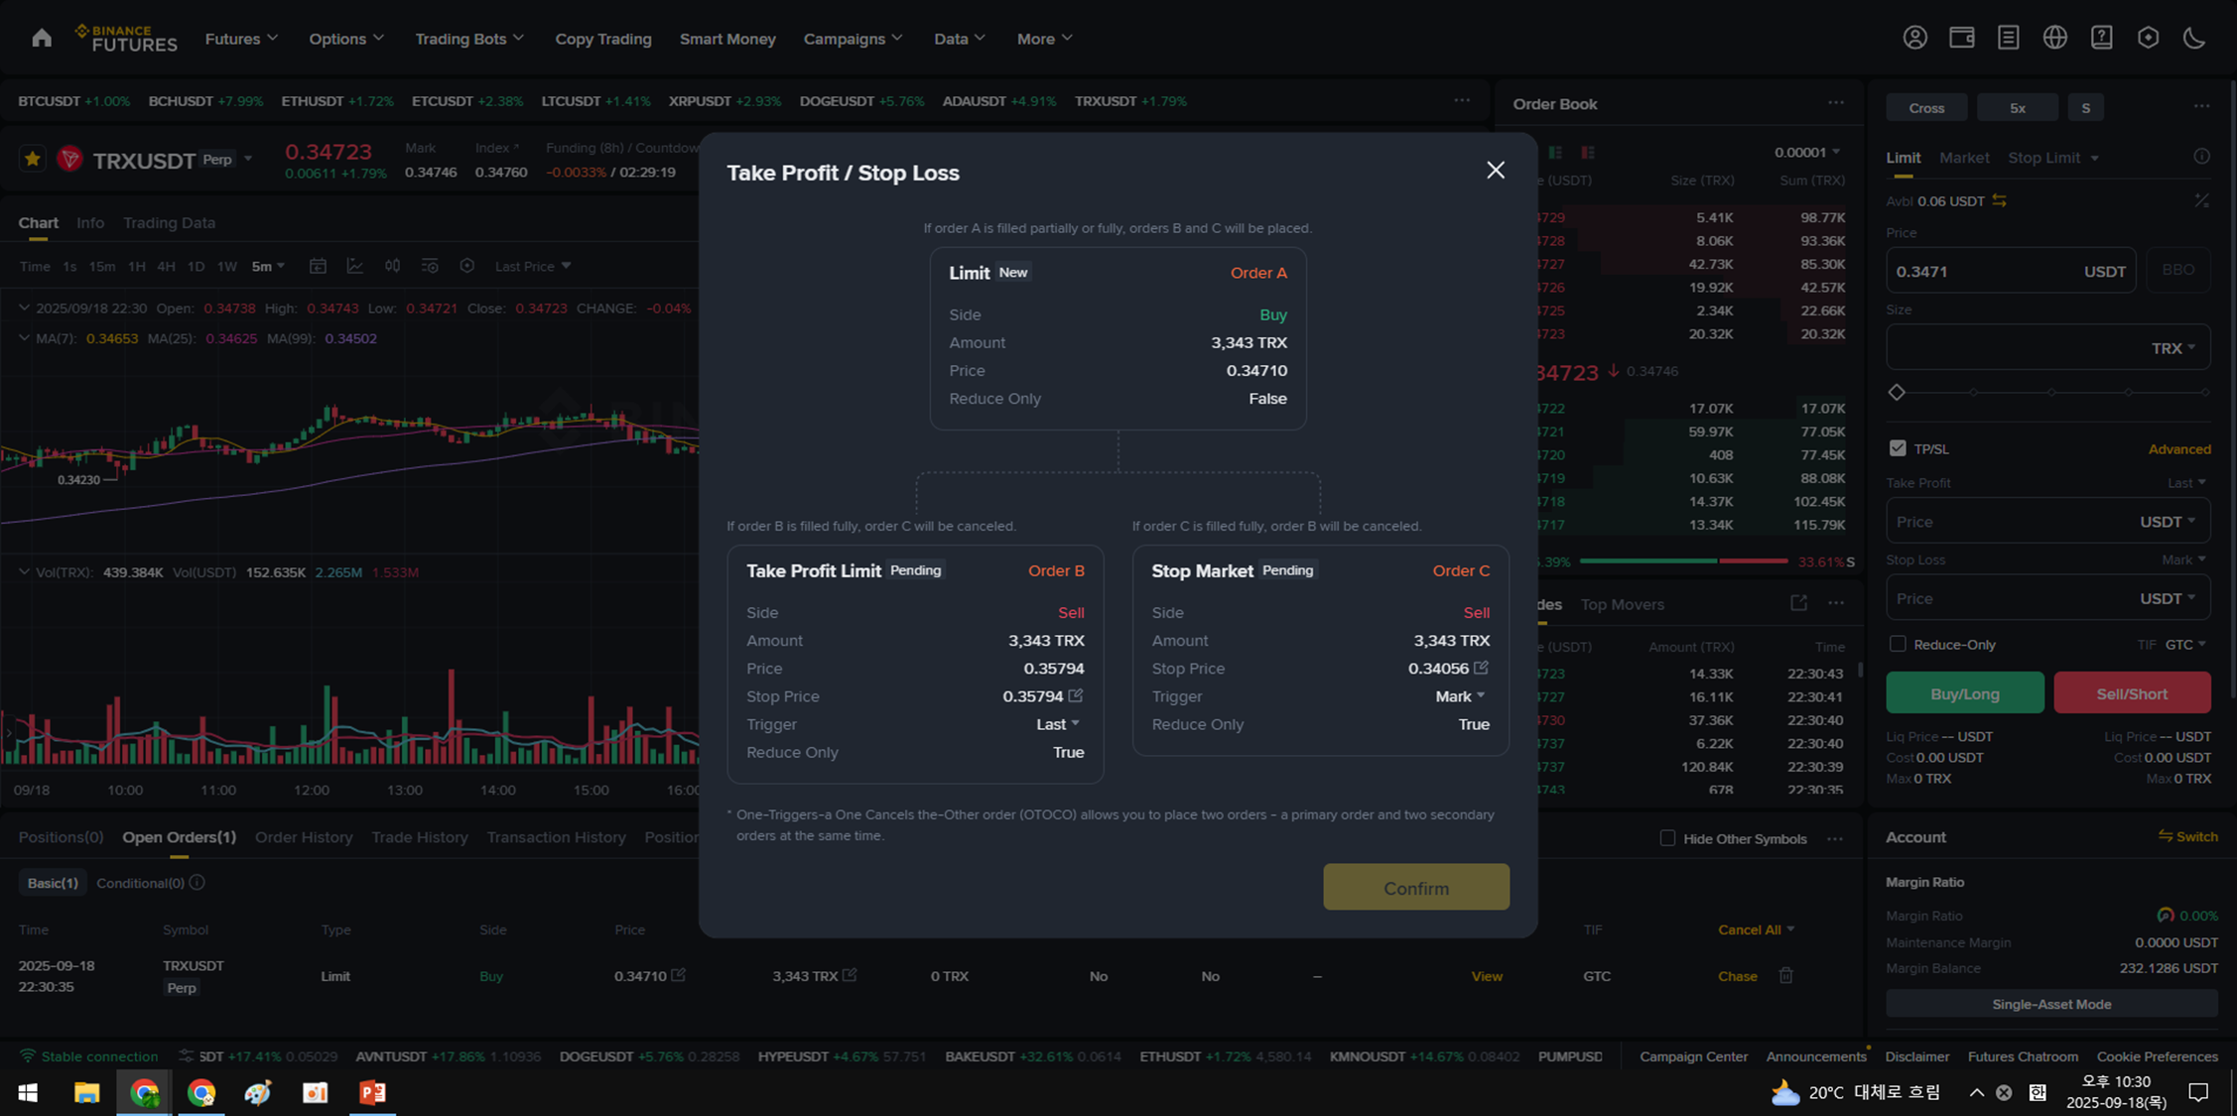Check Hide Other Symbols
The height and width of the screenshot is (1116, 2237).
coord(1667,838)
